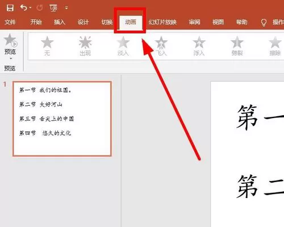
Task: Select the 浮入 animation effect
Action: click(x=199, y=47)
